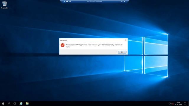The width and height of the screenshot is (189, 106).
Task: Close the gpmc.msc error dialog
Action: [x=126, y=40]
